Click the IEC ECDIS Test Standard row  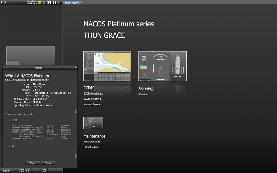click(41, 125)
